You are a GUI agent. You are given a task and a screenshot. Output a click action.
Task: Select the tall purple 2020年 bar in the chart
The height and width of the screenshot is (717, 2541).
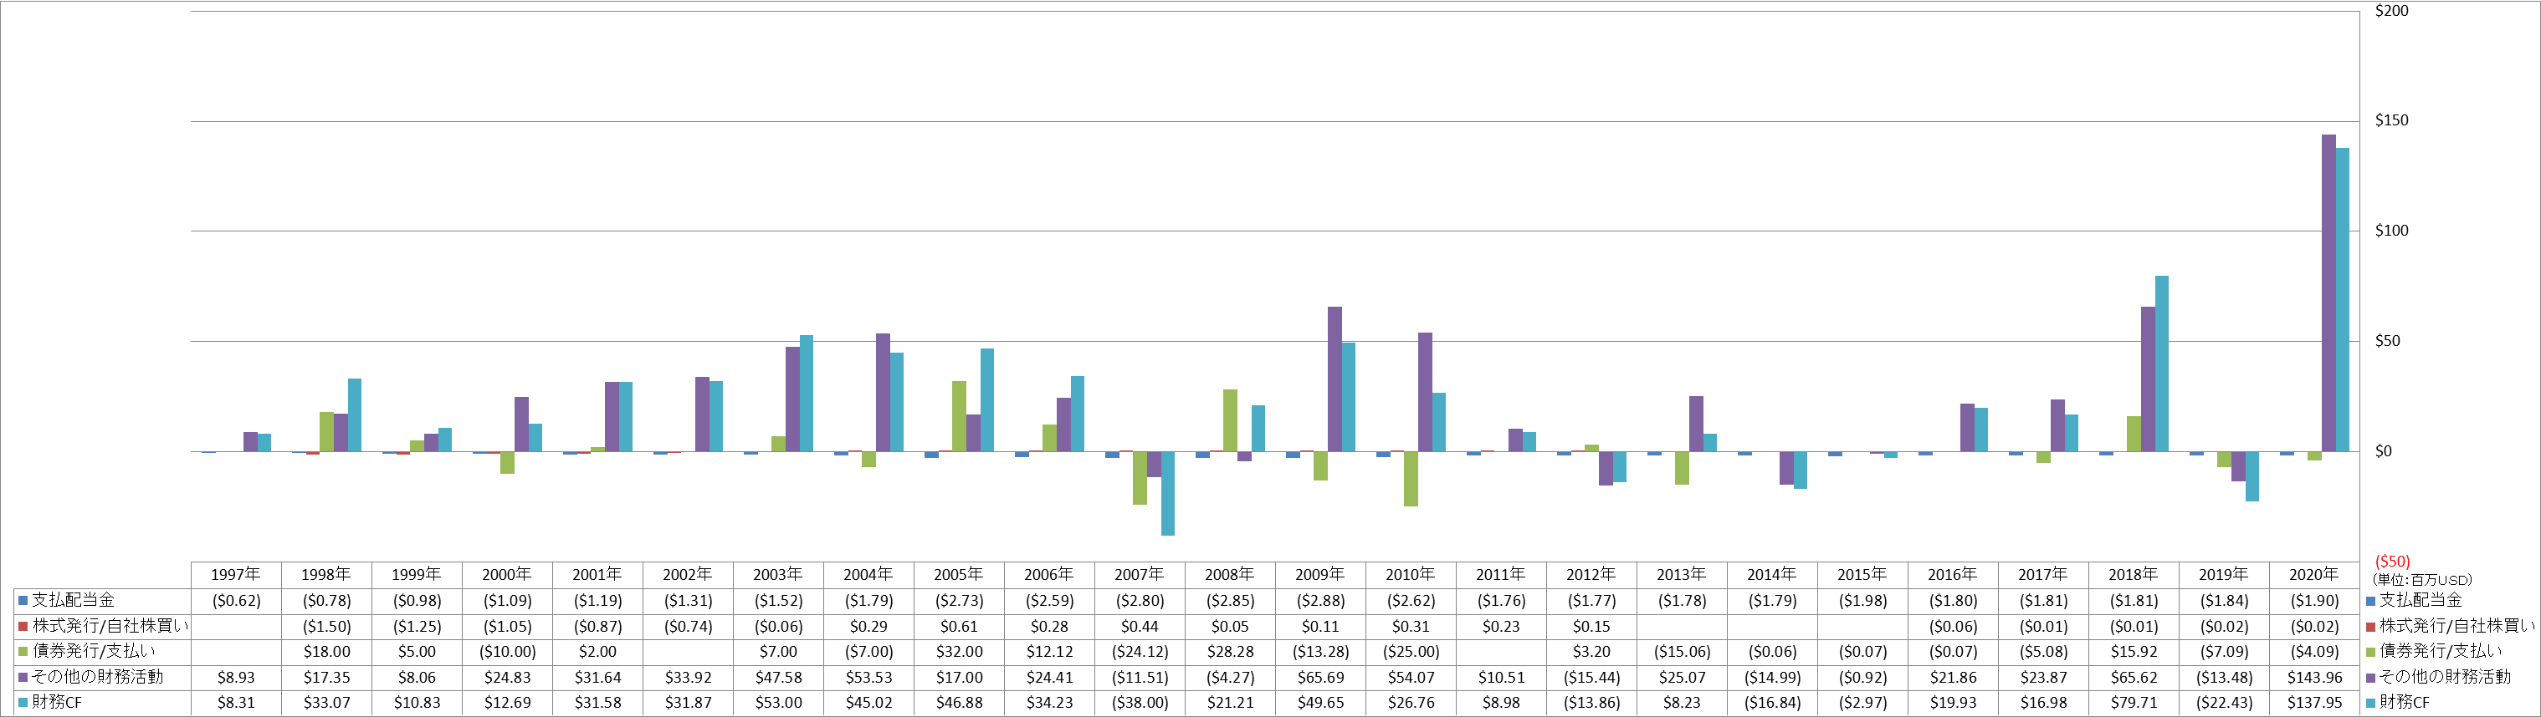[2328, 293]
